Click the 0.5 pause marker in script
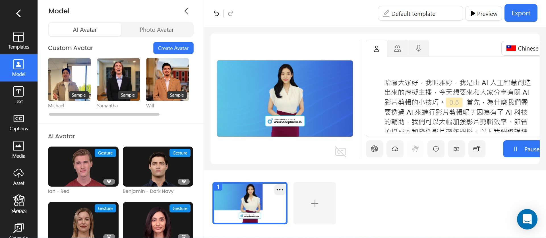This screenshot has width=546, height=238. pos(454,102)
